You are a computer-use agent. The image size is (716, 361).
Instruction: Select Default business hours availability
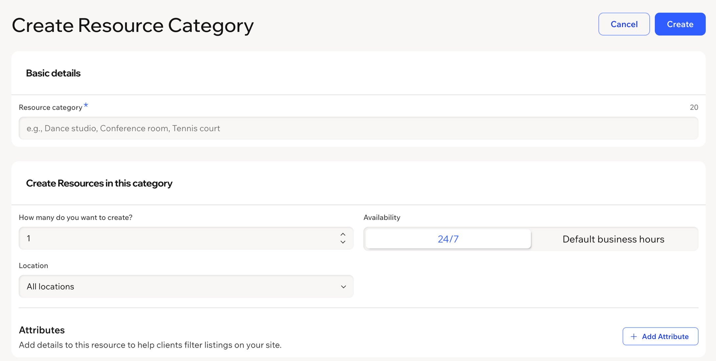click(x=613, y=239)
